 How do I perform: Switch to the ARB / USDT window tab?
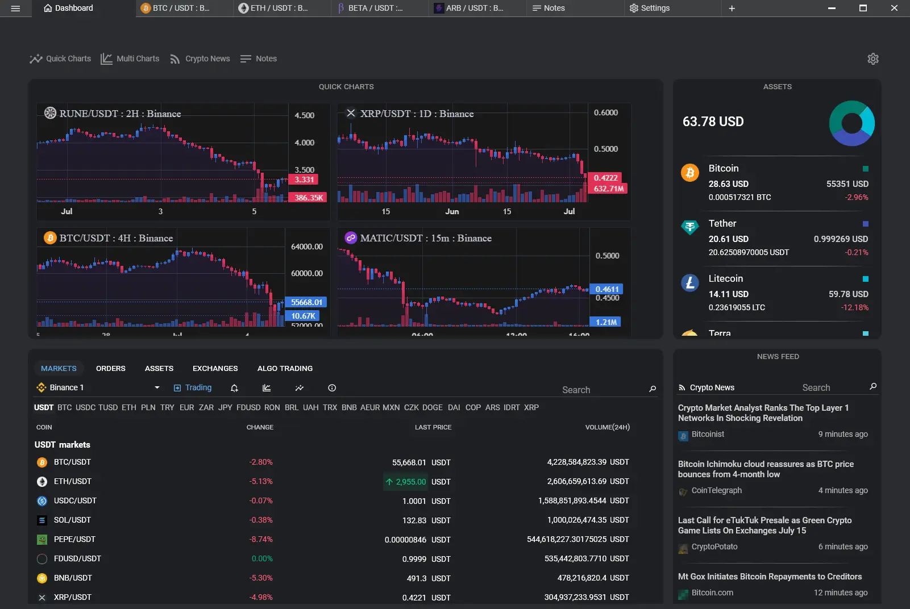click(478, 9)
